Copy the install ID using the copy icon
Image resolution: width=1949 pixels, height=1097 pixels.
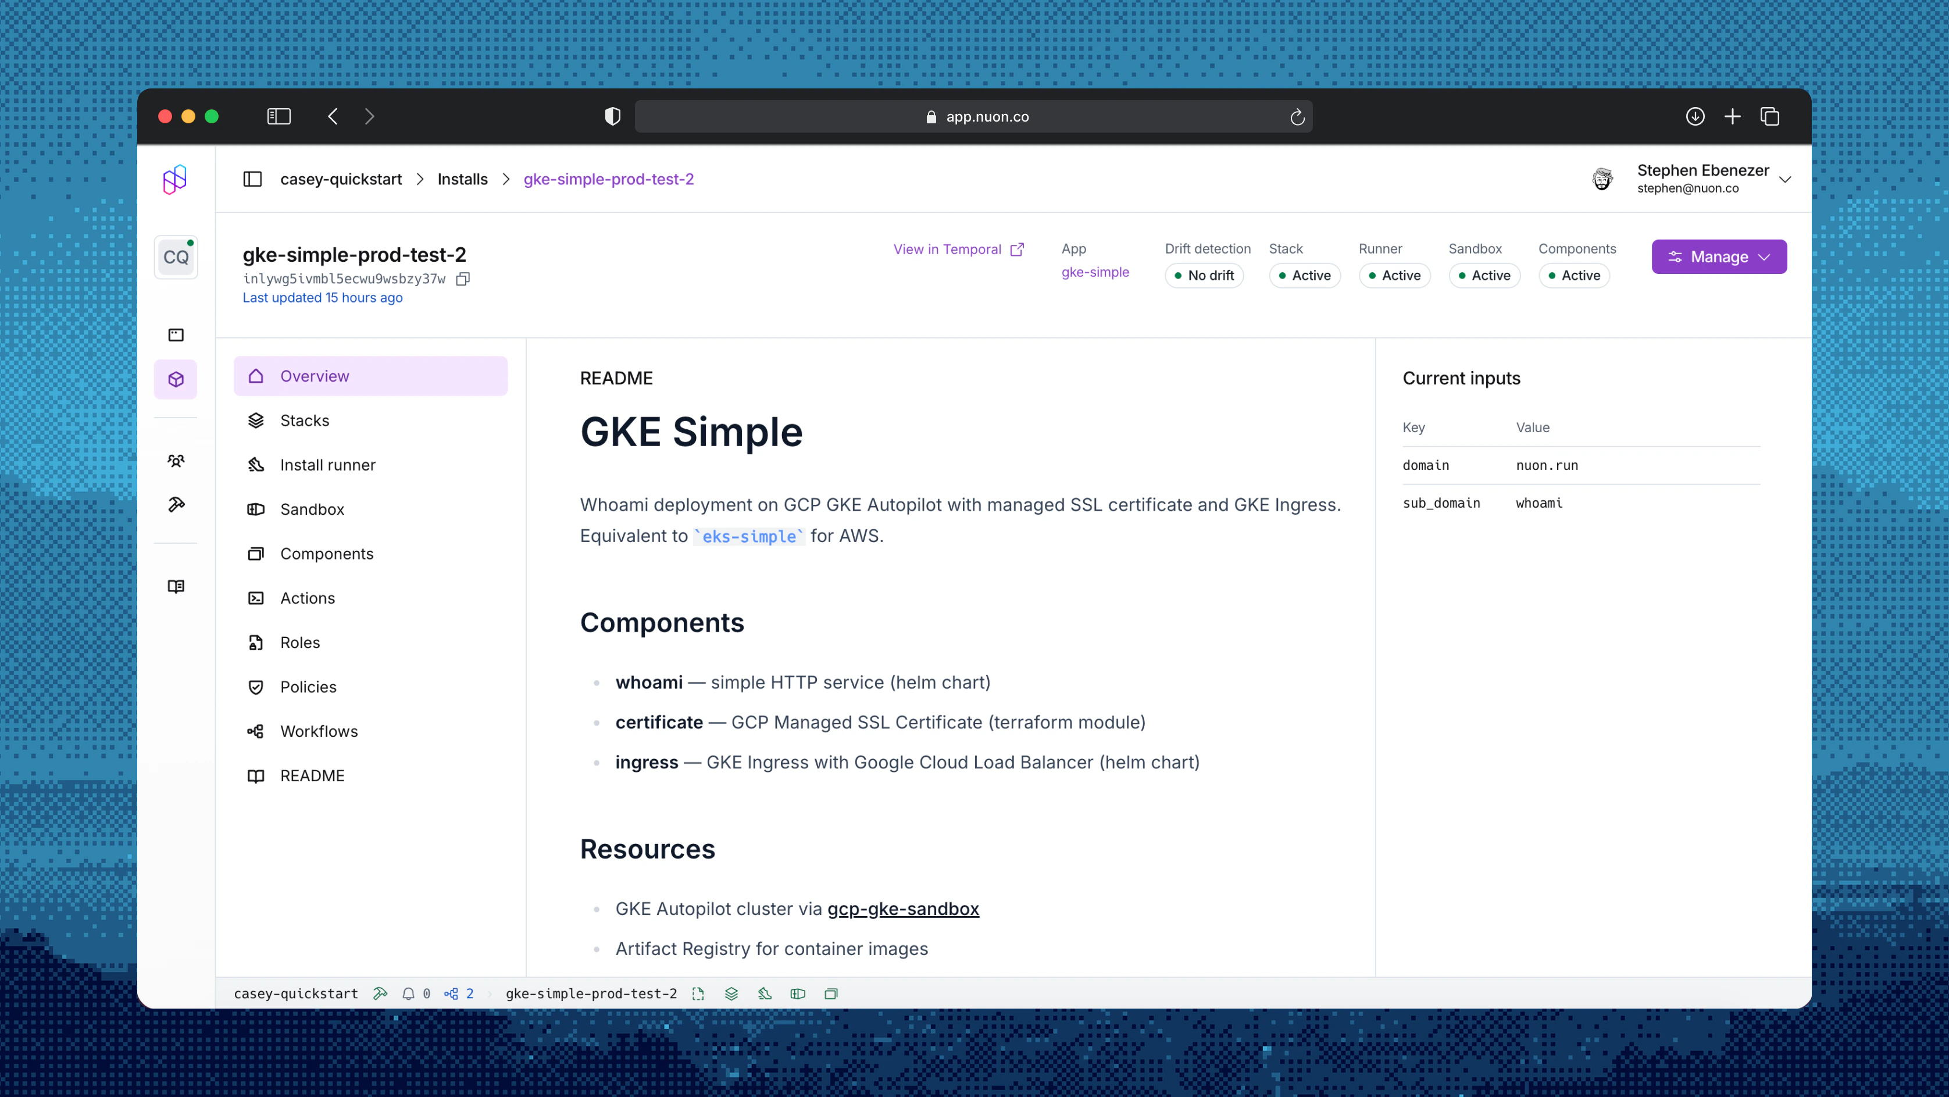pos(462,279)
